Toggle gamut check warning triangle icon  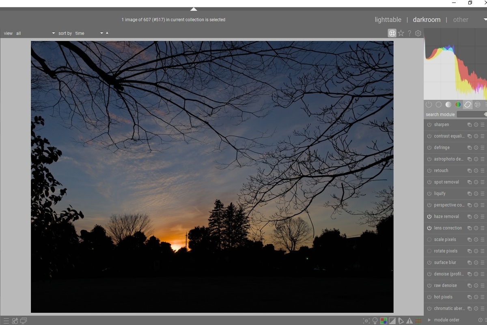coord(409,321)
